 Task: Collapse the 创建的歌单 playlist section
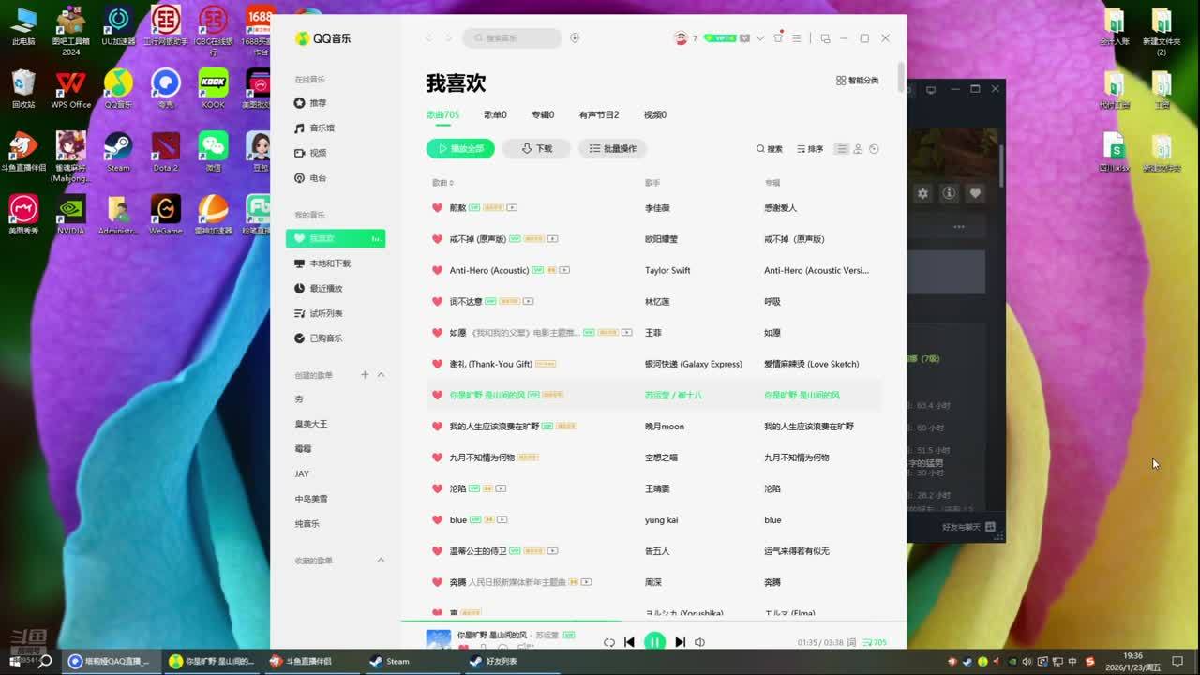tap(381, 375)
